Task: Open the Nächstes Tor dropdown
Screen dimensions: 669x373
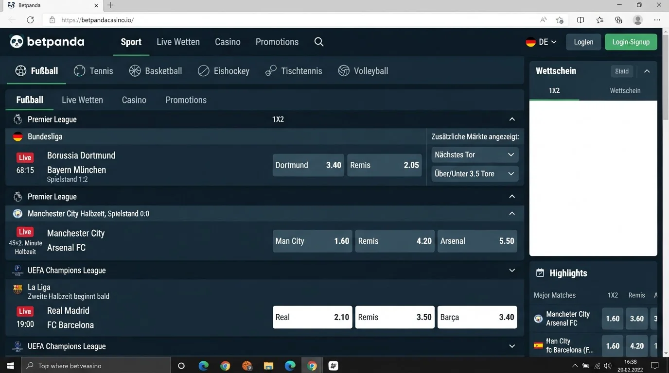Action: (475, 155)
